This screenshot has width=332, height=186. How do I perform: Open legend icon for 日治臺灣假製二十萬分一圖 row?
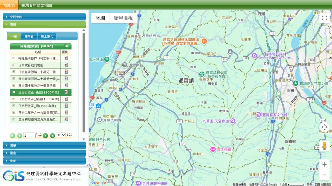(x=66, y=72)
